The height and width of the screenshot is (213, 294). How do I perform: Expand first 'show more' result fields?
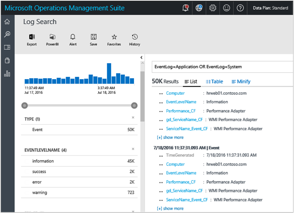170,137
